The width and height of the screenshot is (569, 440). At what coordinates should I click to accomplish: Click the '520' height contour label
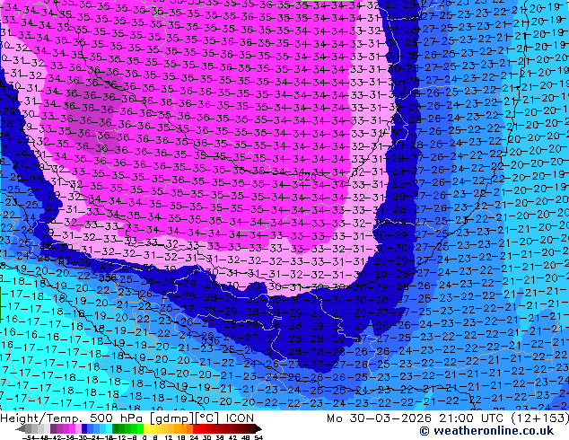306,177
